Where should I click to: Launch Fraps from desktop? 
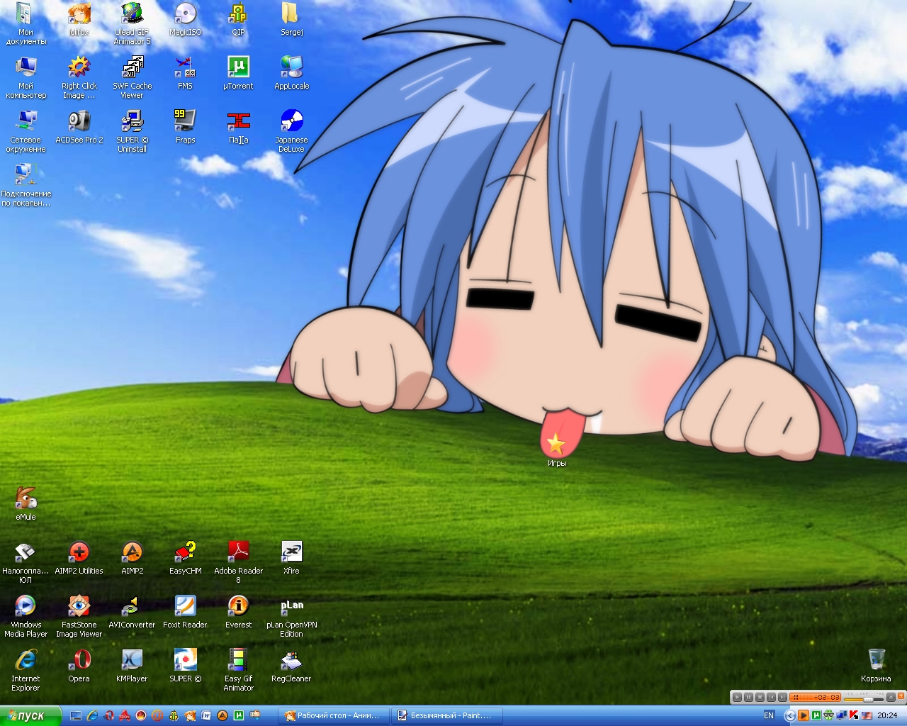[x=185, y=127]
